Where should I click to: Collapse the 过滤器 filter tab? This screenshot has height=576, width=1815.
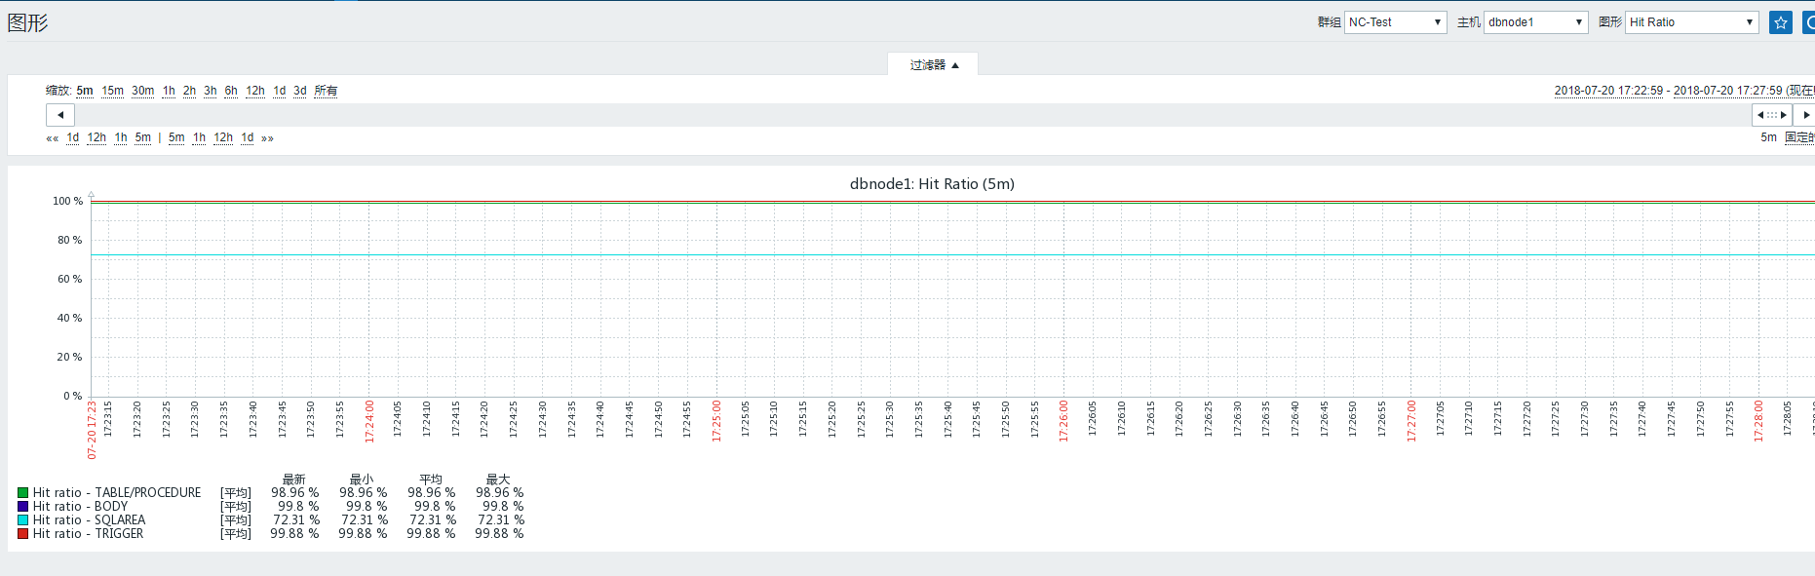[933, 65]
